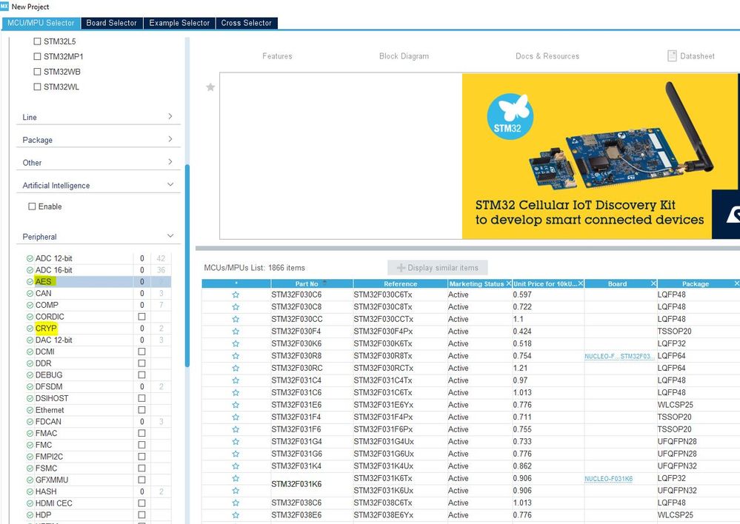Click the MX application icon in title bar
This screenshot has width=740, height=524.
(x=4, y=6)
